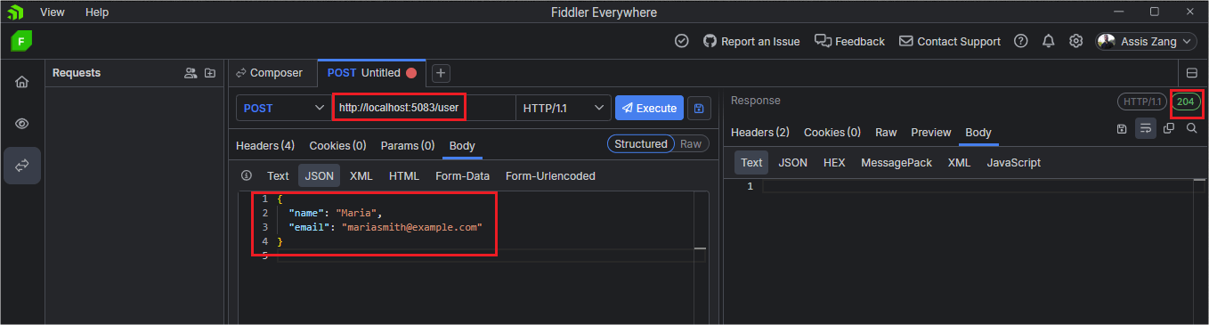The width and height of the screenshot is (1209, 325).
Task: Select HEX response format
Action: 834,162
